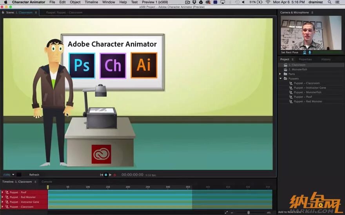This screenshot has width=345, height=215.
Task: Click the Dropbox menu bar icon
Action: 194,2
